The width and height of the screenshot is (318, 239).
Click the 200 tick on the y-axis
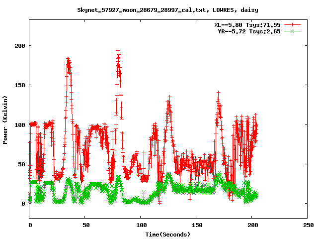point(19,46)
